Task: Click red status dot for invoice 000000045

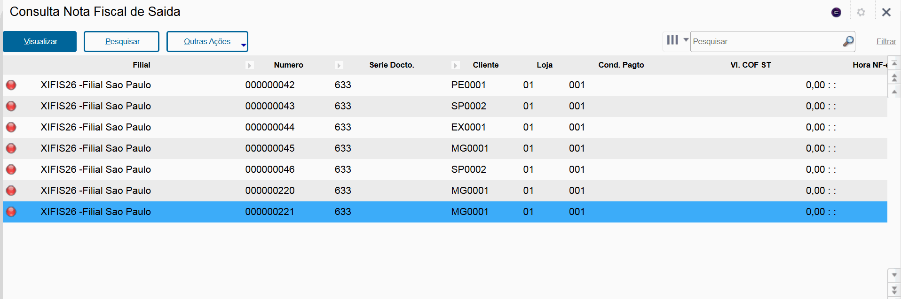Action: click(x=11, y=148)
